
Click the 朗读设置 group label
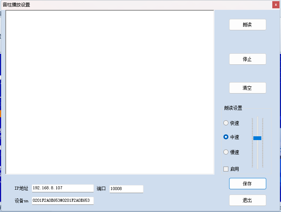point(233,108)
